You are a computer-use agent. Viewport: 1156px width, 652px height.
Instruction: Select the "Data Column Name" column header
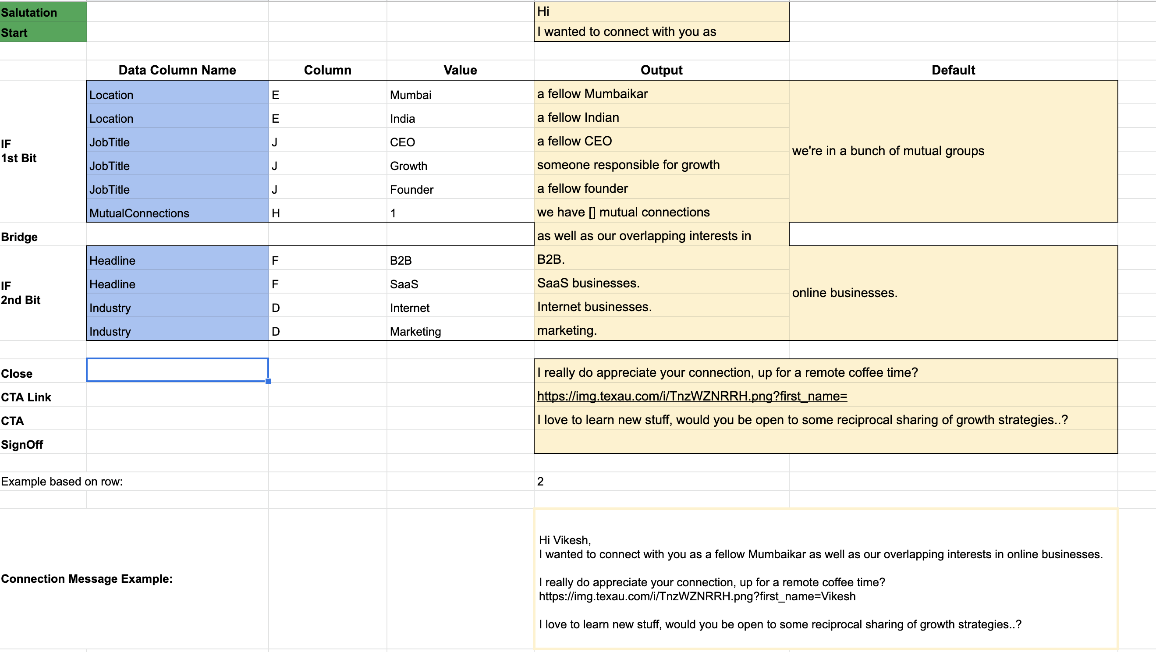177,70
